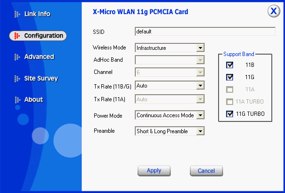Click the red icon beside Configuration
The width and height of the screenshot is (285, 193).
pyautogui.click(x=17, y=36)
